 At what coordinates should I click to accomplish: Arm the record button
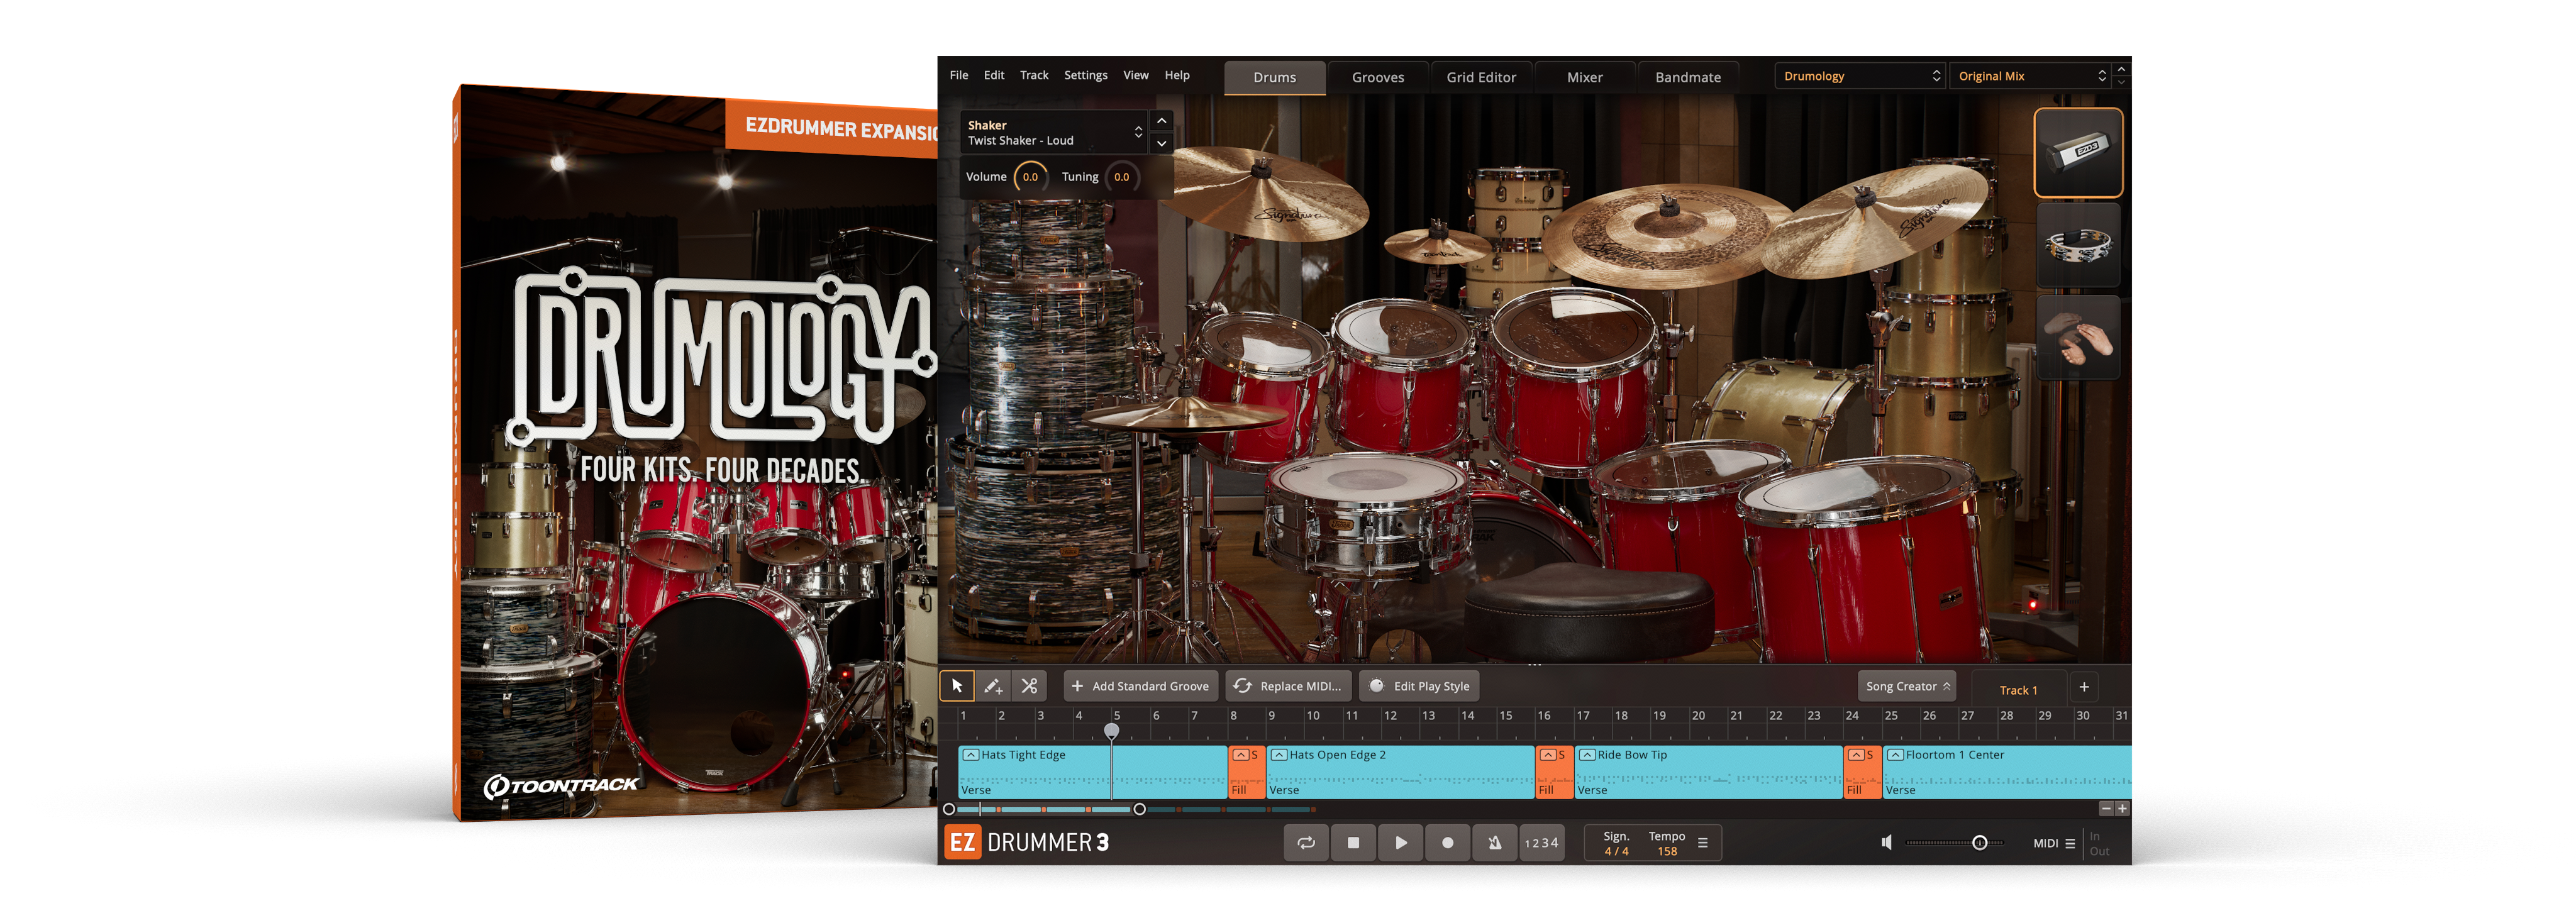1447,842
